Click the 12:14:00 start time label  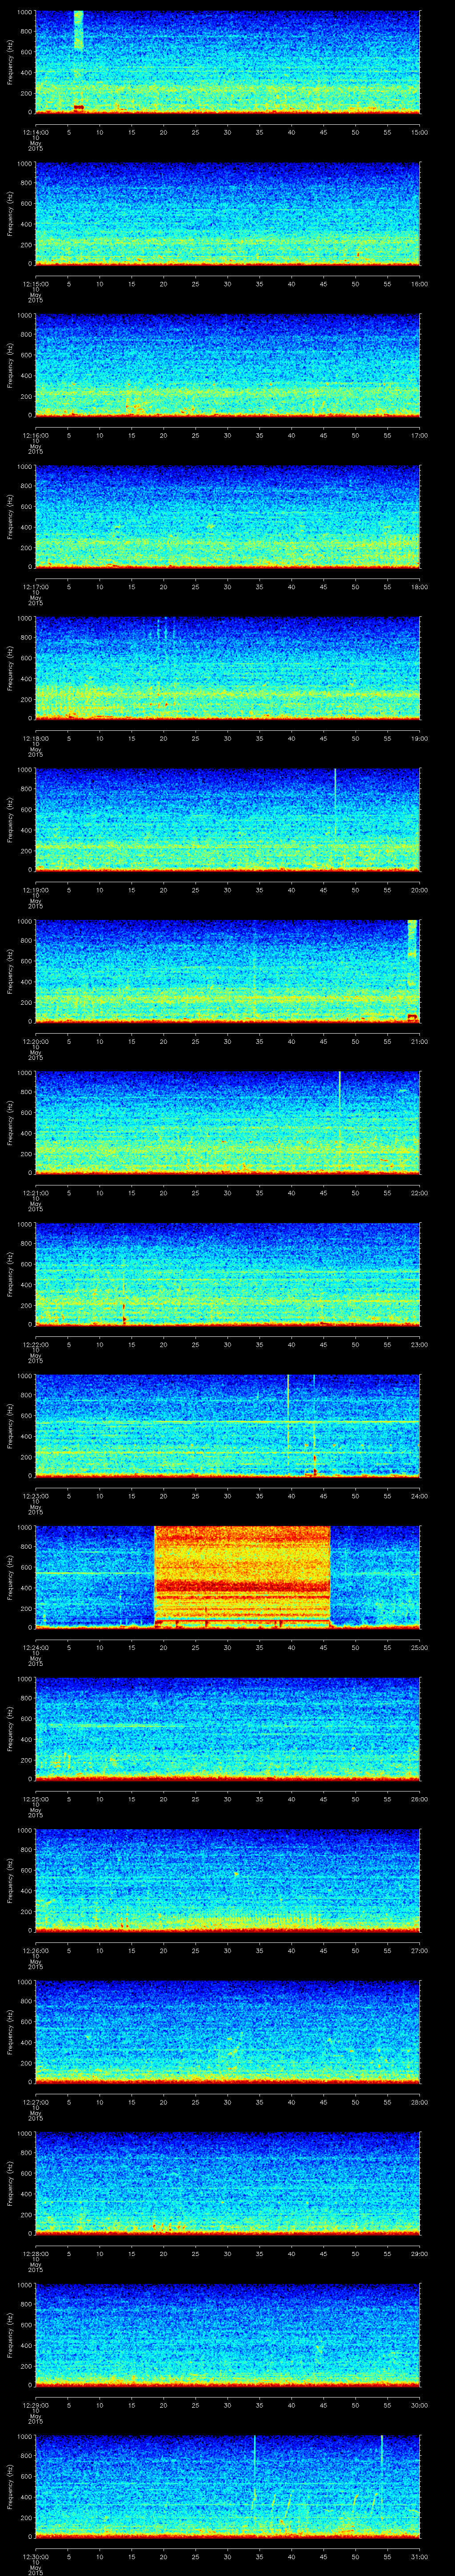pos(35,132)
